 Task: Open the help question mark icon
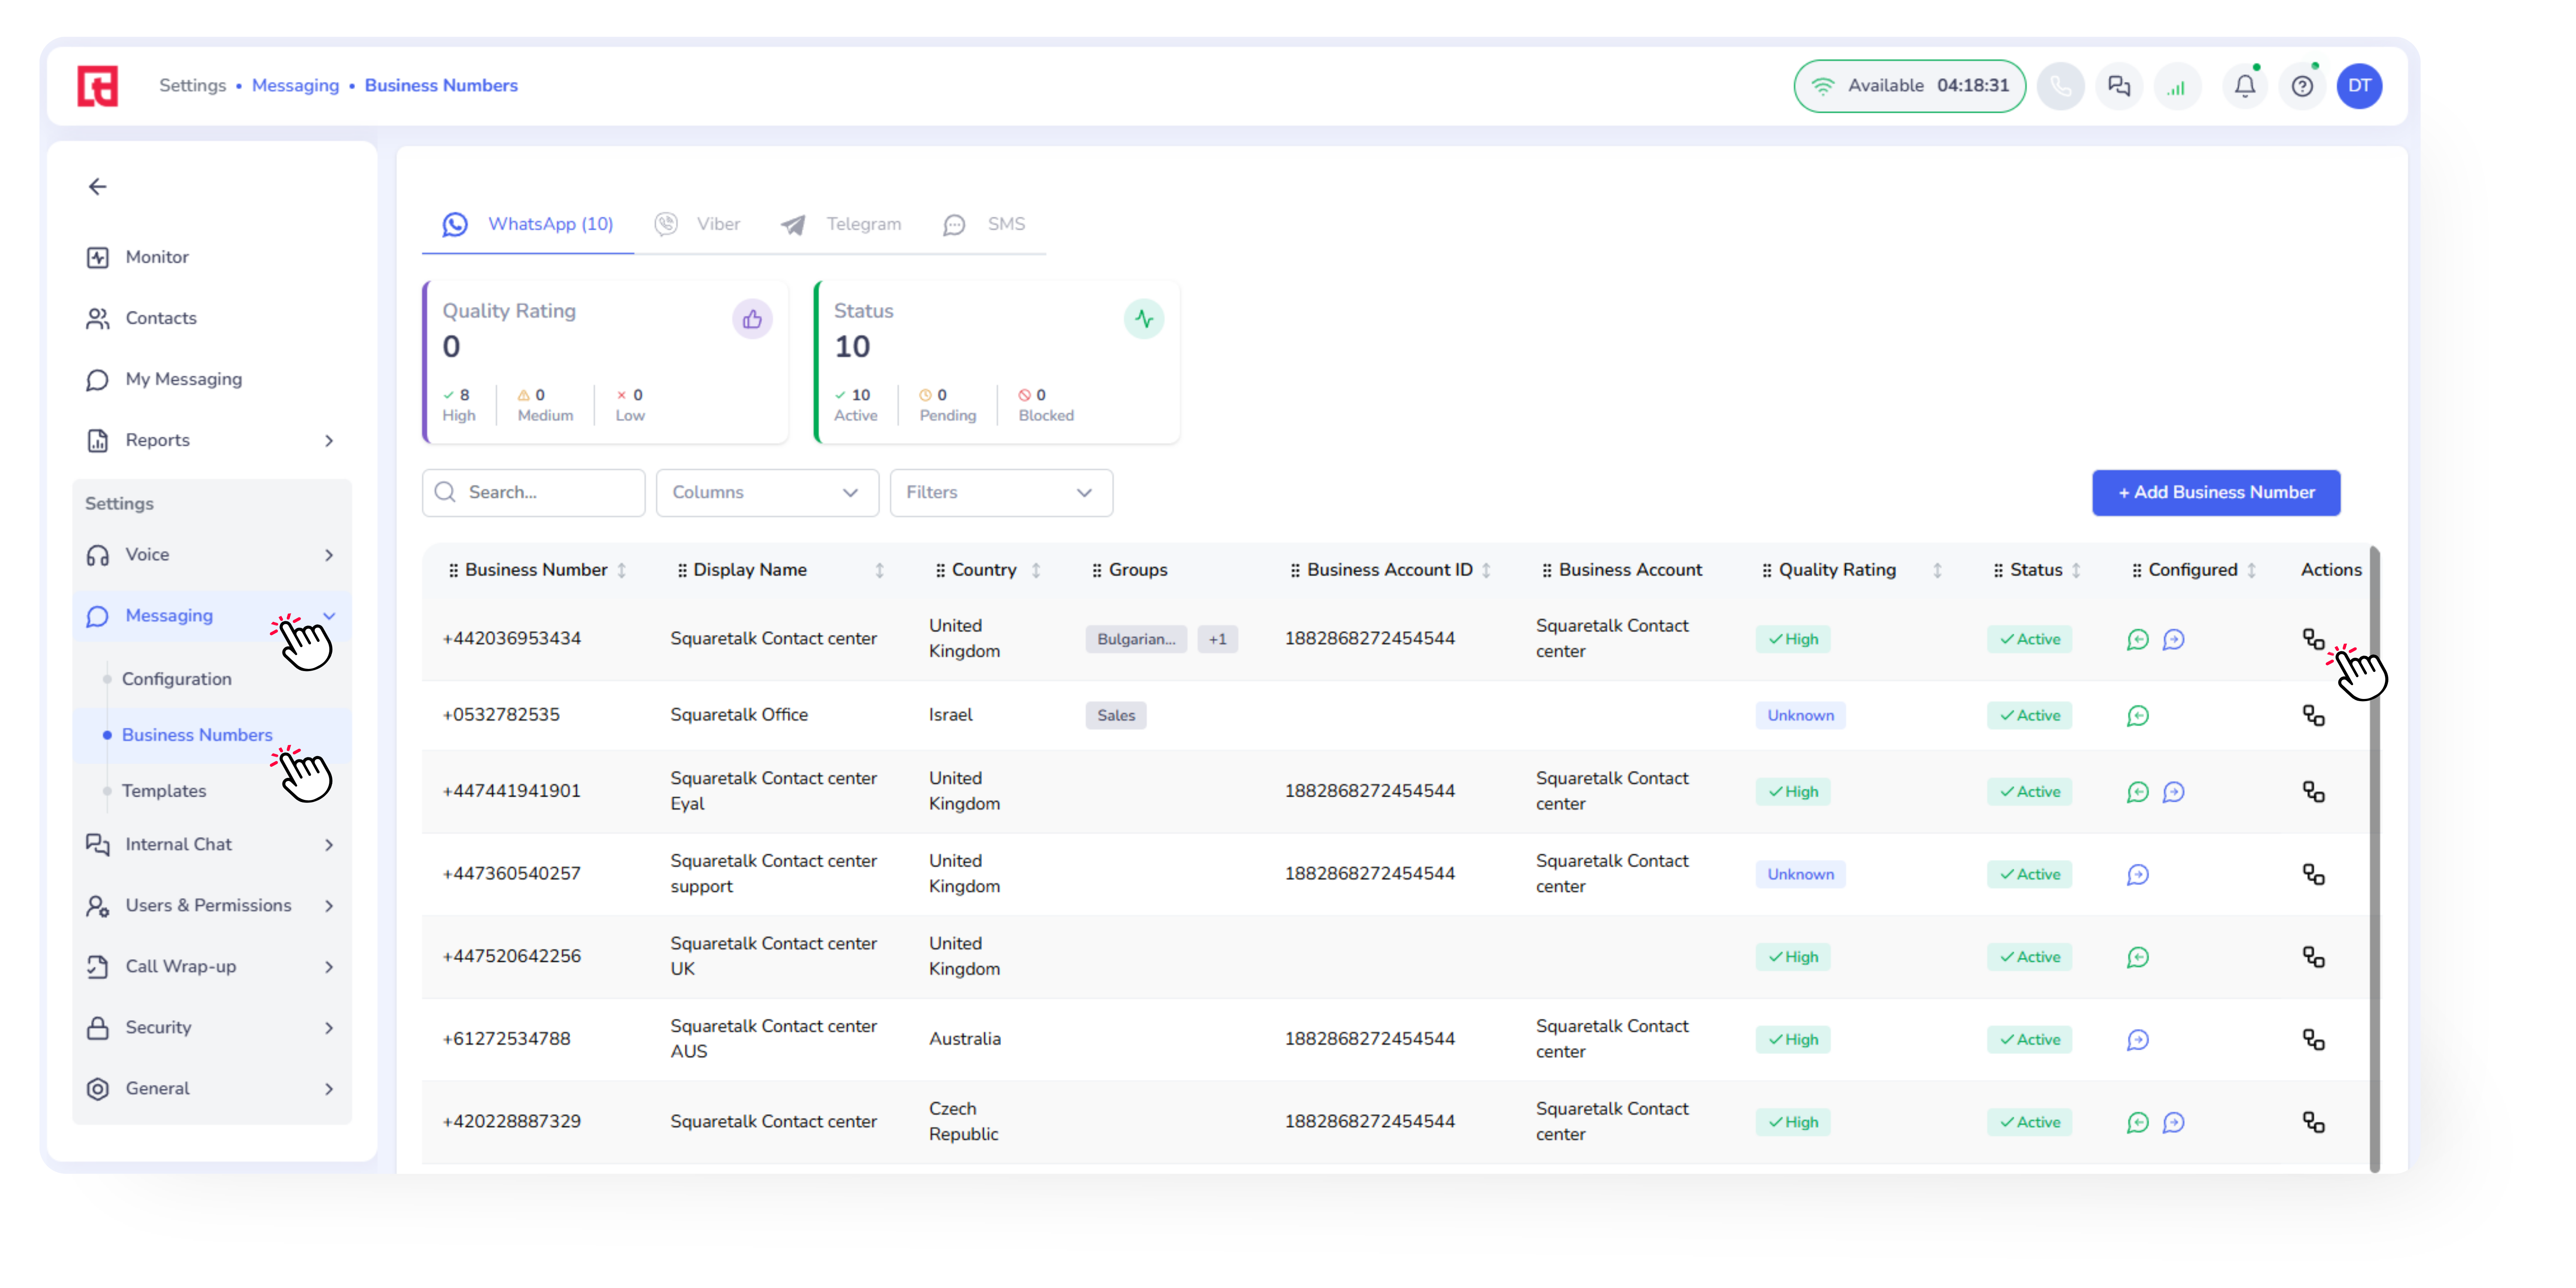click(2302, 86)
